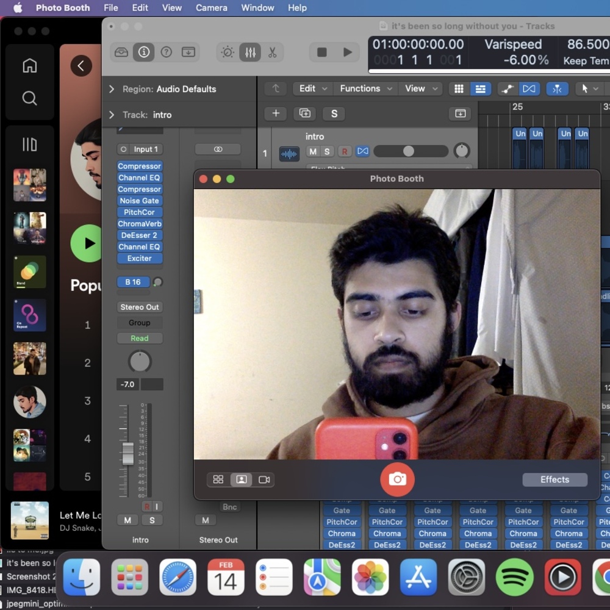Screen dimensions: 610x610
Task: Open the Window menu
Action: 257,8
